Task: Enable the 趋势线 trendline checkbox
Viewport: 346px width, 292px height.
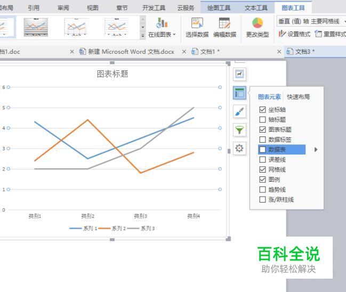Action: [x=262, y=190]
